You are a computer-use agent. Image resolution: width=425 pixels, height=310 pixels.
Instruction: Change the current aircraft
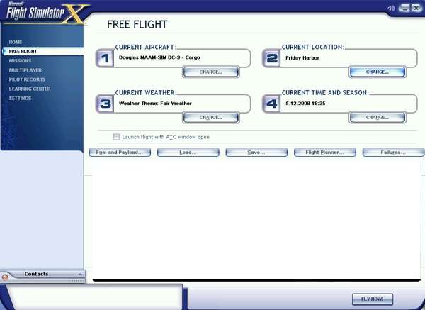point(211,72)
